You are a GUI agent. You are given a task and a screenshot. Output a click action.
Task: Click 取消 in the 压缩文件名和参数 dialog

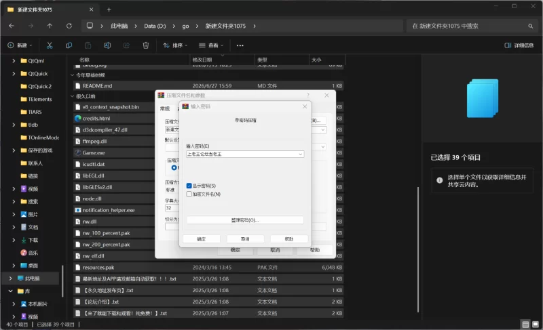coord(275,250)
